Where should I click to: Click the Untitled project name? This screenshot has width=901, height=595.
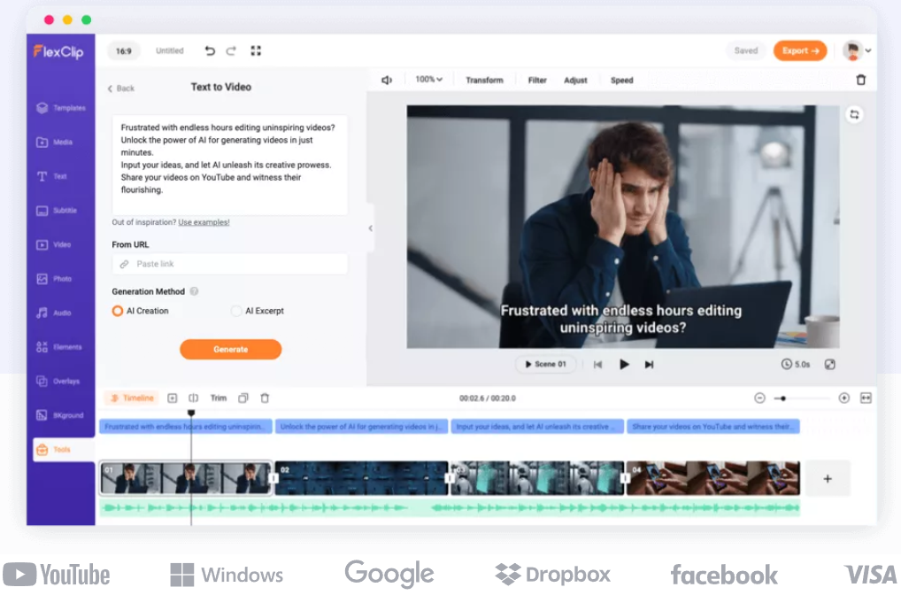click(170, 50)
